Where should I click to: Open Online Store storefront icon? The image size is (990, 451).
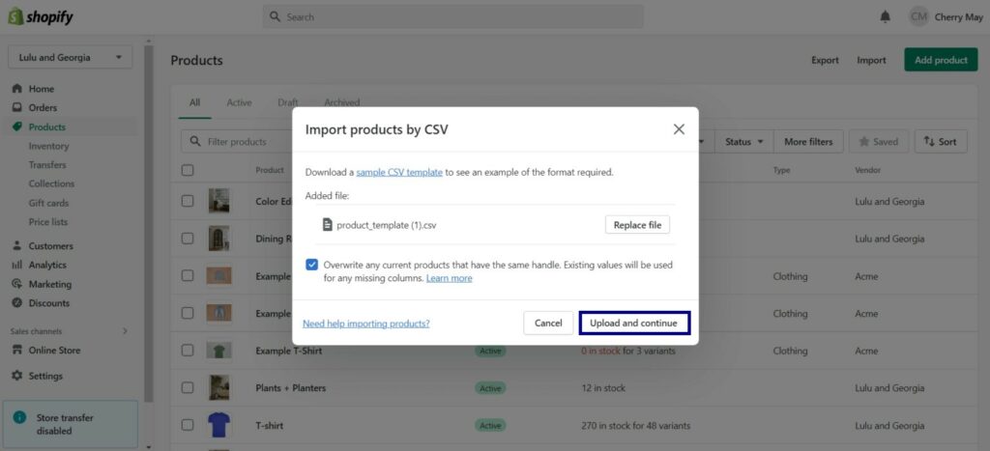pyautogui.click(x=17, y=350)
